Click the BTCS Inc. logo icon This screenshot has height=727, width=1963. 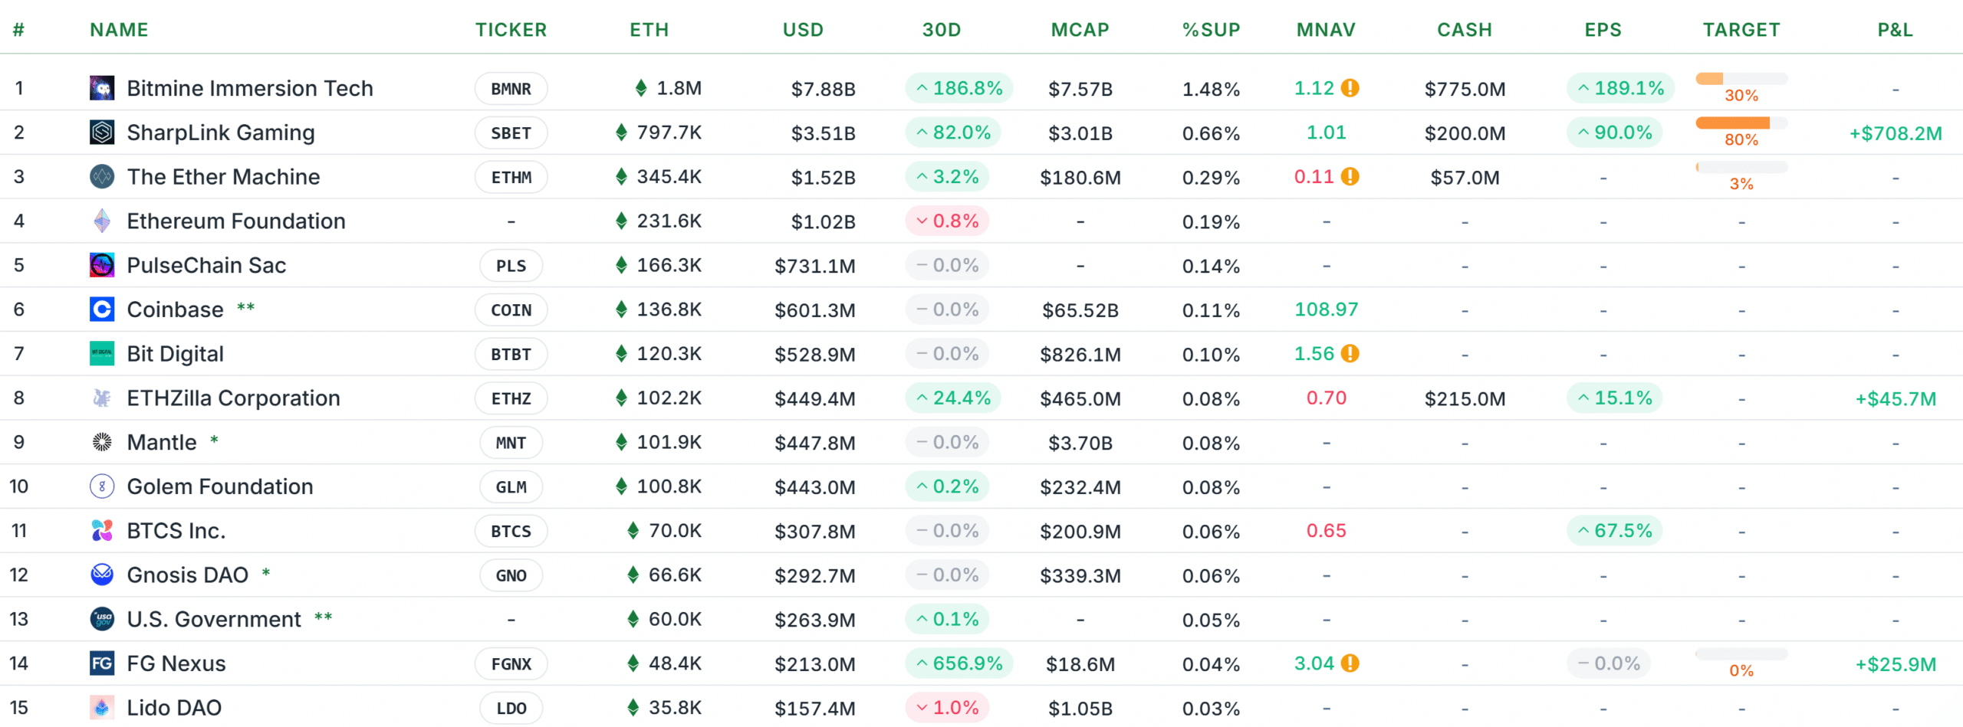point(102,531)
